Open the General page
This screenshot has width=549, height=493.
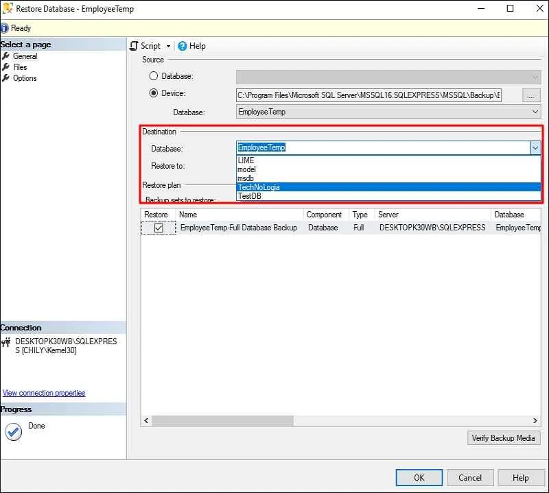coord(25,56)
